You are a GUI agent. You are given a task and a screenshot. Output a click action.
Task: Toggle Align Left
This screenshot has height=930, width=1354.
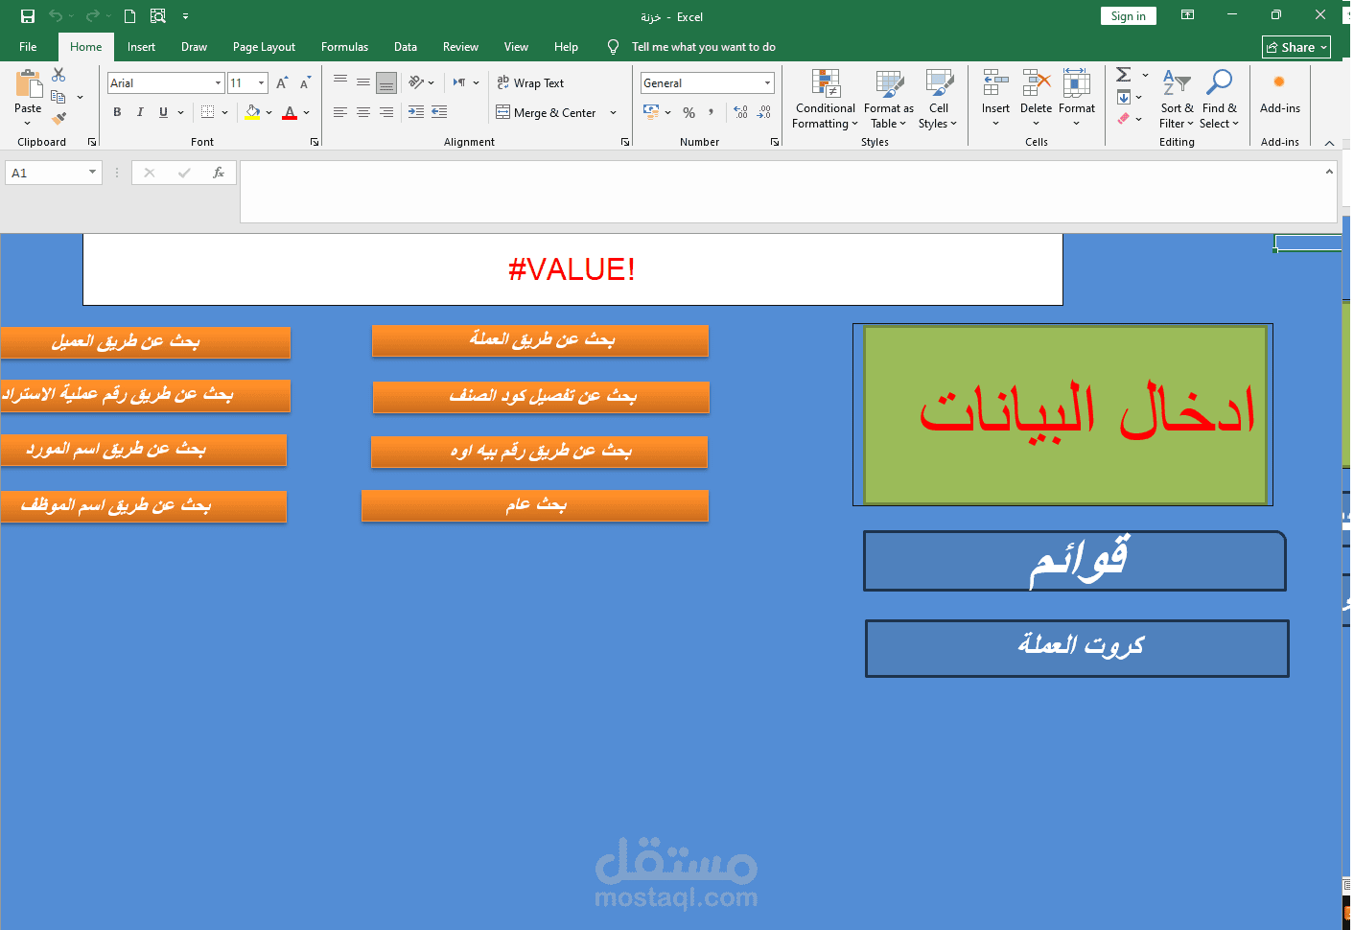pos(340,112)
